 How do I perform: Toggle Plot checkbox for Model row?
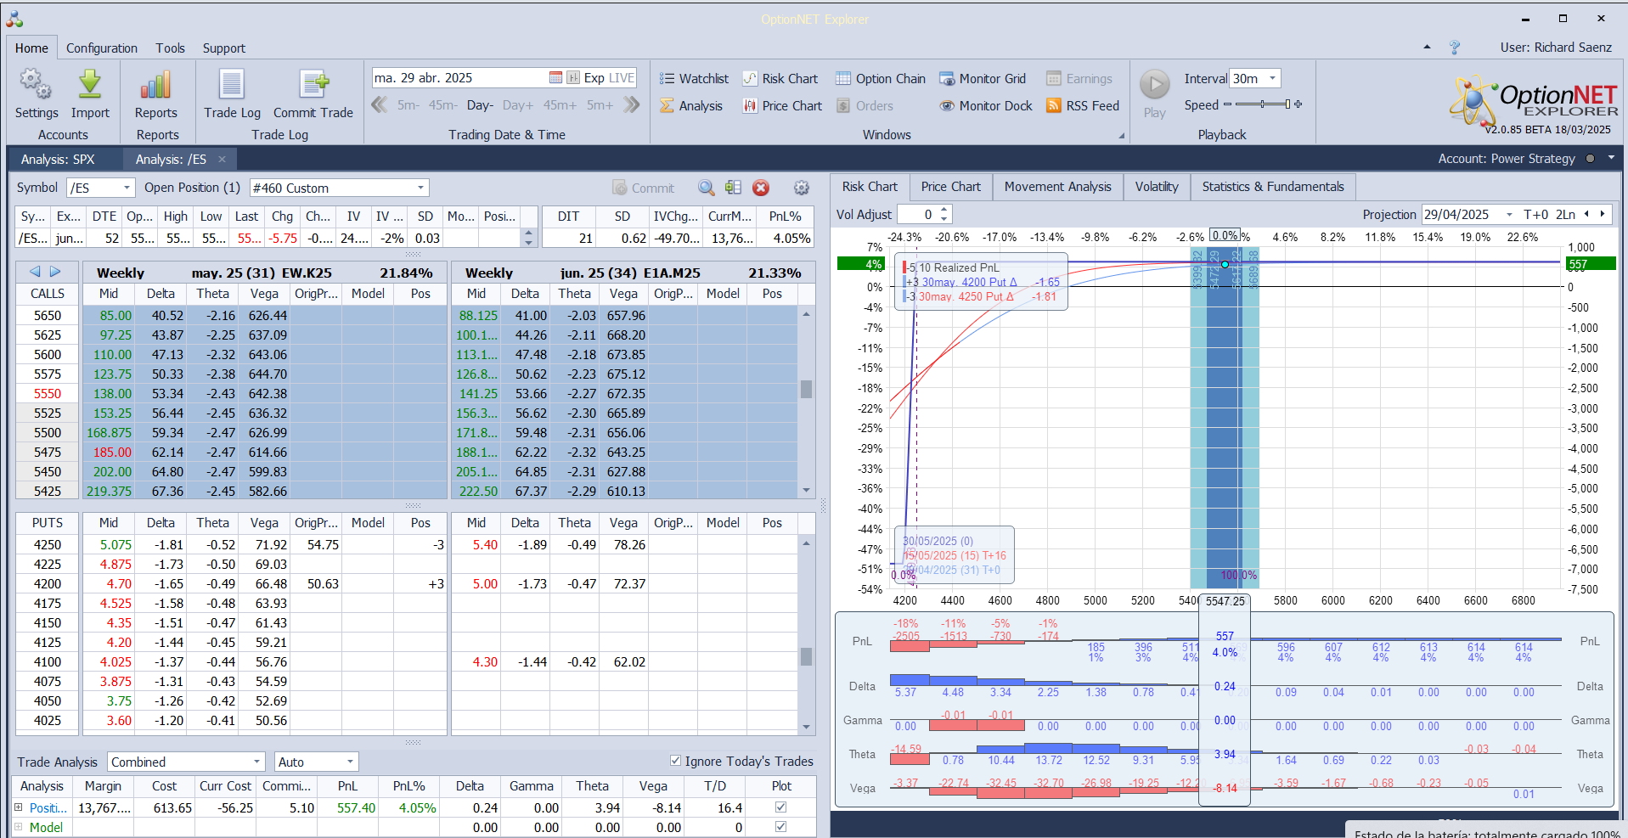click(x=780, y=827)
